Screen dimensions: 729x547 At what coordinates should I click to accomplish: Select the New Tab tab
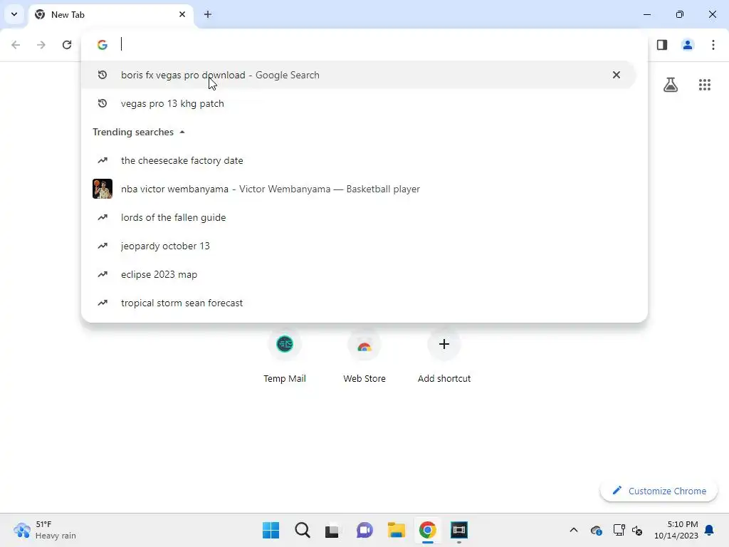click(112, 14)
